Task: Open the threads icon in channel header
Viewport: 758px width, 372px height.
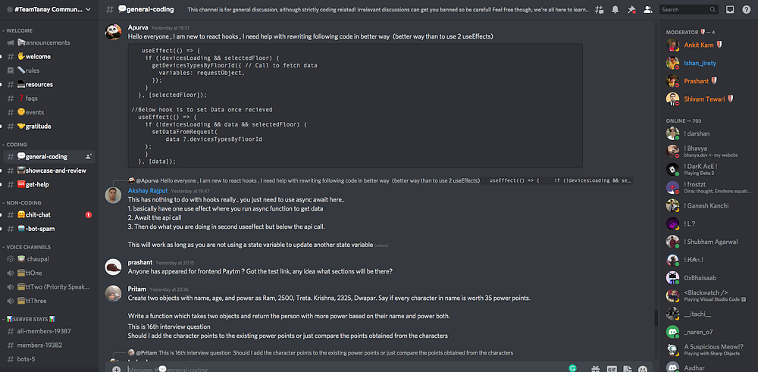Action: coord(600,9)
